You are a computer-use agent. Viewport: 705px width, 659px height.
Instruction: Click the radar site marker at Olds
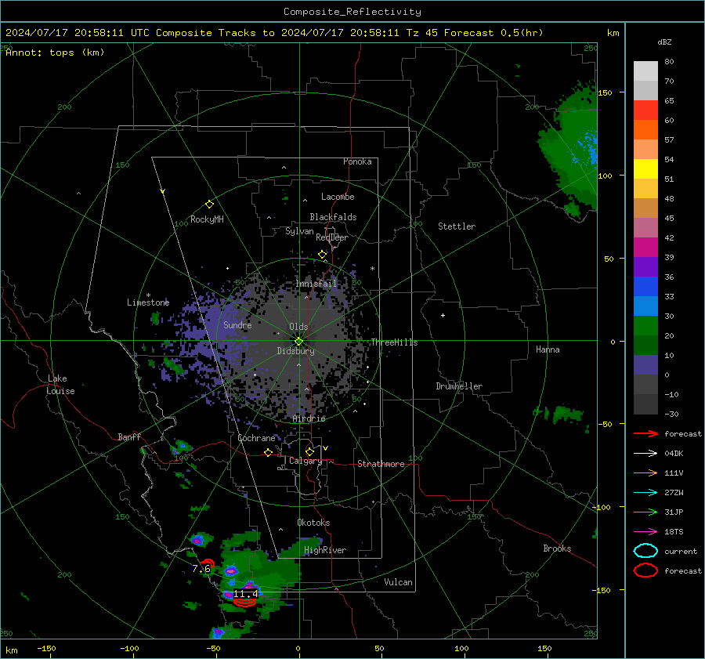tap(298, 342)
